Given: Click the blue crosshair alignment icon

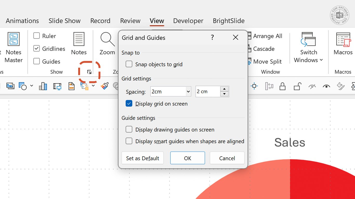Looking at the screenshot, I should [x=254, y=86].
